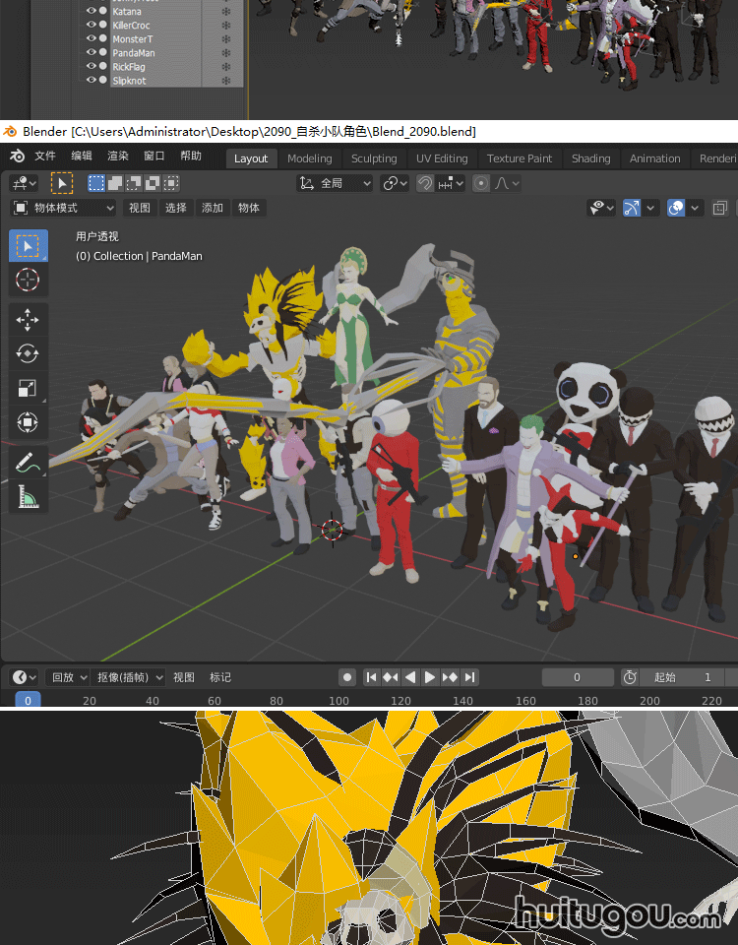Open the transform orientation dropdown

[x=336, y=183]
